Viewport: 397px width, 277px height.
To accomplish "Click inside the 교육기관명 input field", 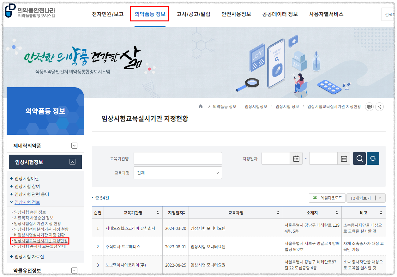I will click(x=178, y=158).
